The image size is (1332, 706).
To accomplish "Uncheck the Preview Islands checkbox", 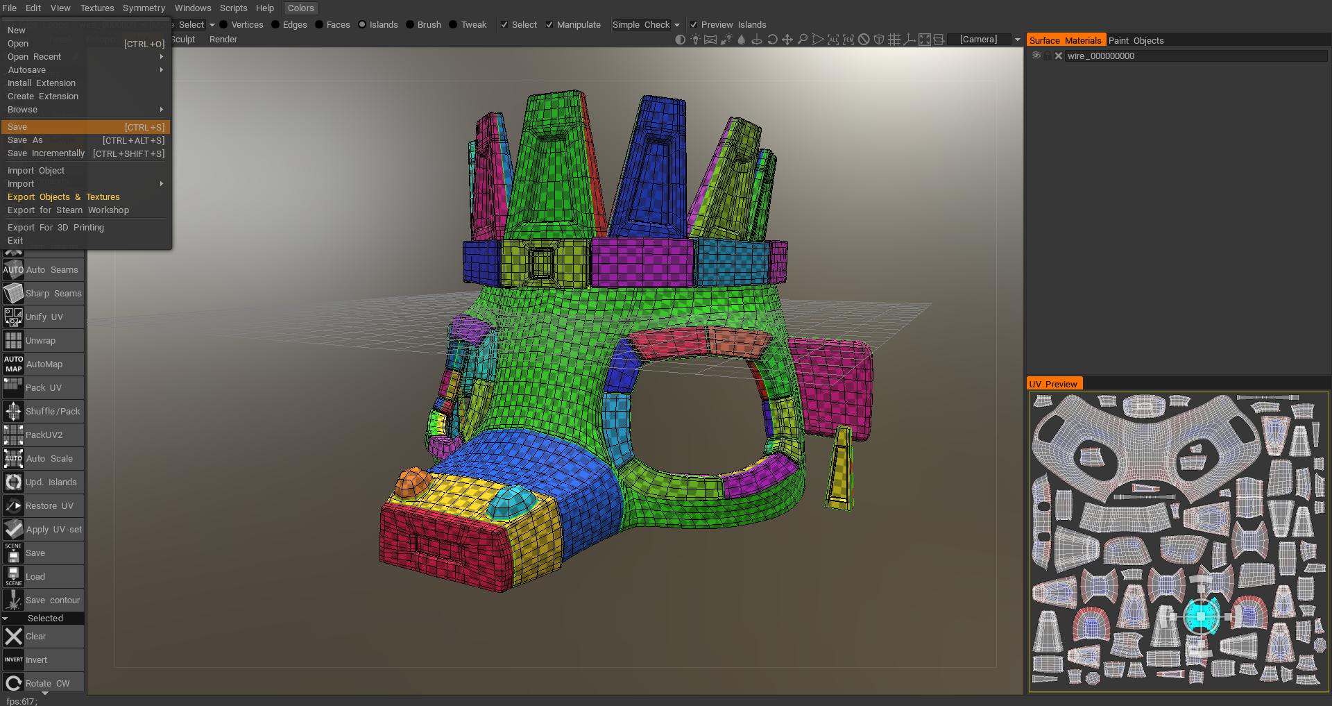I will 694,25.
